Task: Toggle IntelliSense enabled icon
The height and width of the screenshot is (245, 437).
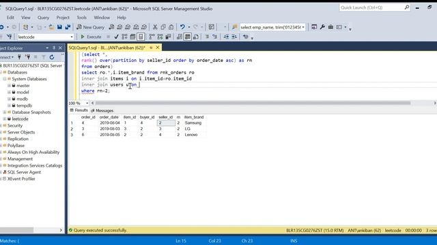Action: pos(141,37)
